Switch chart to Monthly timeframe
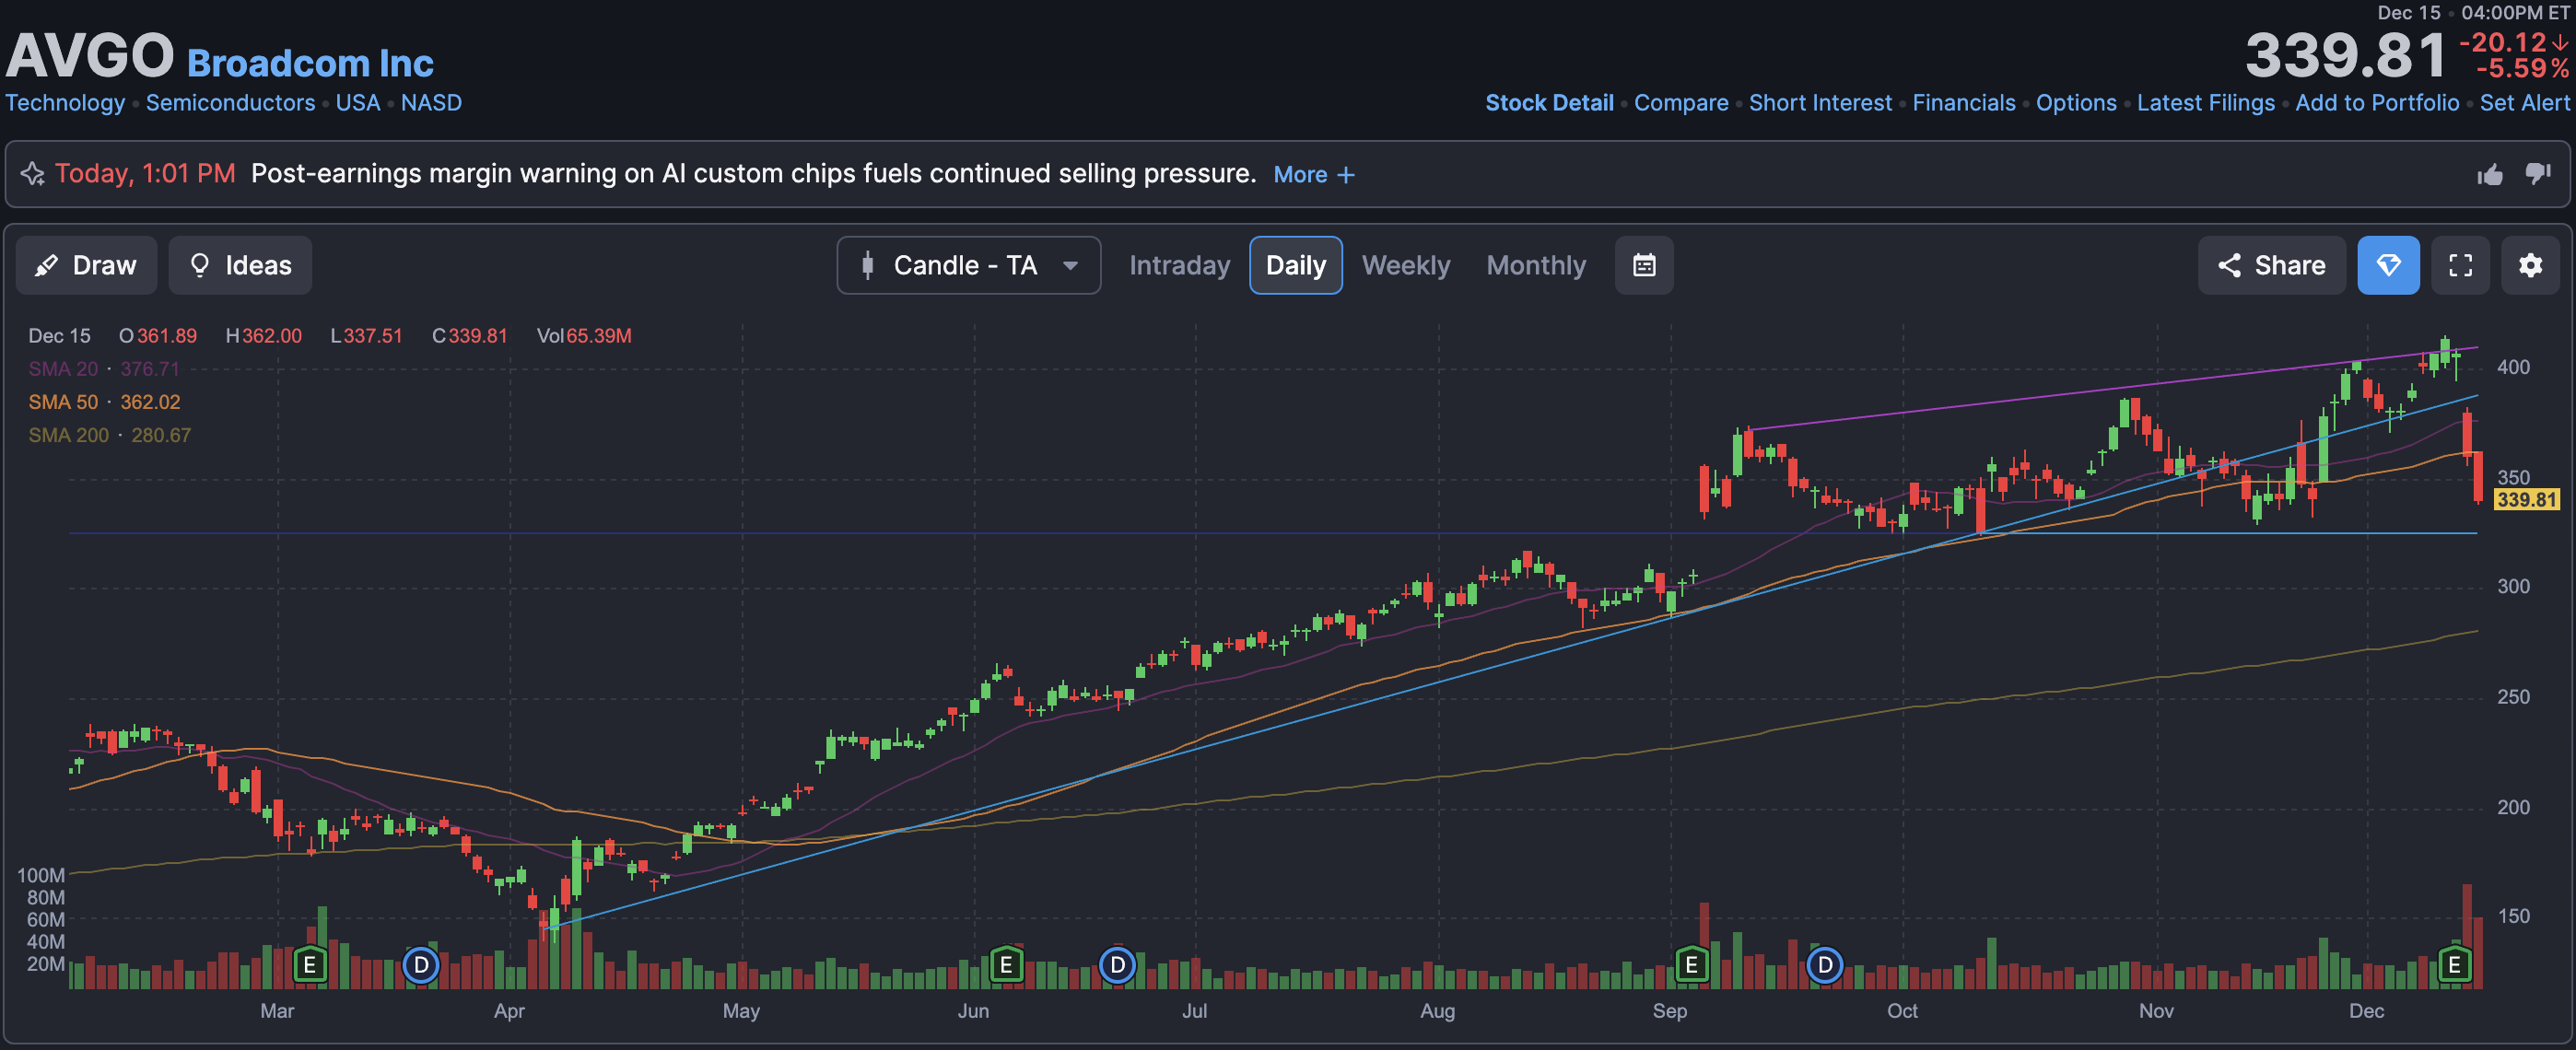2576x1050 pixels. [1535, 265]
